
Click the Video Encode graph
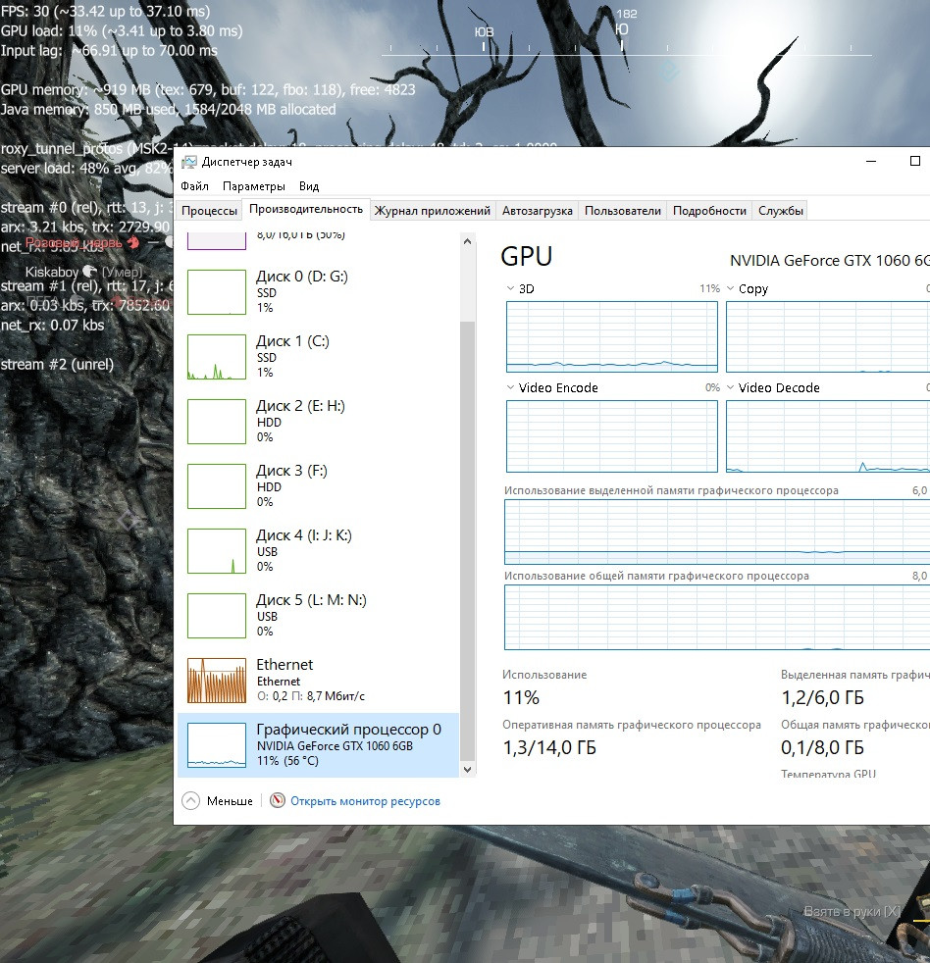point(612,436)
